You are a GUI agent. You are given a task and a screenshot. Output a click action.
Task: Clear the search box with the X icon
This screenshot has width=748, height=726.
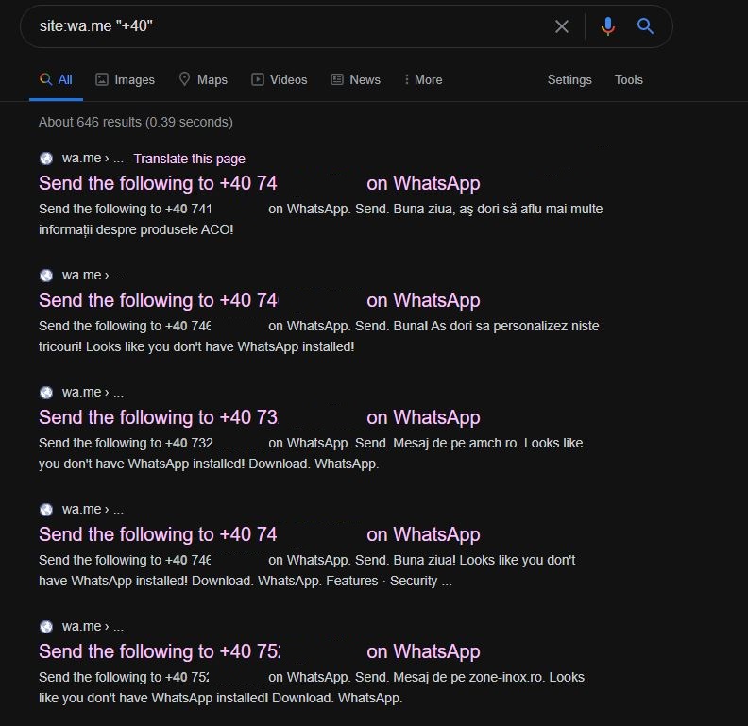tap(562, 26)
